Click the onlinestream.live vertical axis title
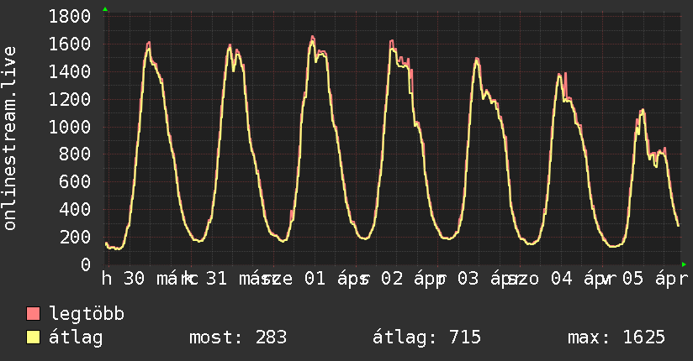Screen dimensions: 693x361 (x=10, y=139)
